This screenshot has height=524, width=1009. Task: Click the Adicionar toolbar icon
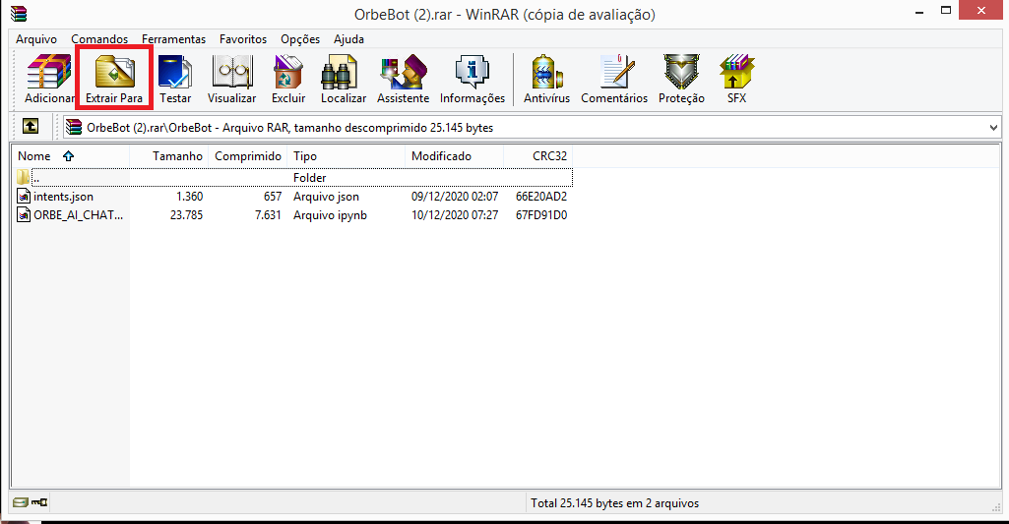click(x=49, y=72)
